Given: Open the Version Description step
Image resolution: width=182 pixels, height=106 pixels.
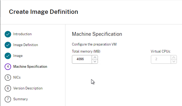Looking at the screenshot, I should (28, 88).
